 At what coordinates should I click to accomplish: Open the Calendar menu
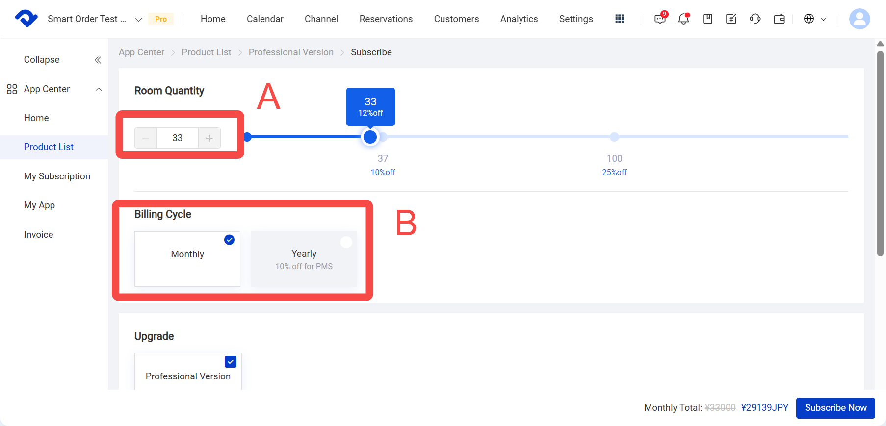pos(265,19)
